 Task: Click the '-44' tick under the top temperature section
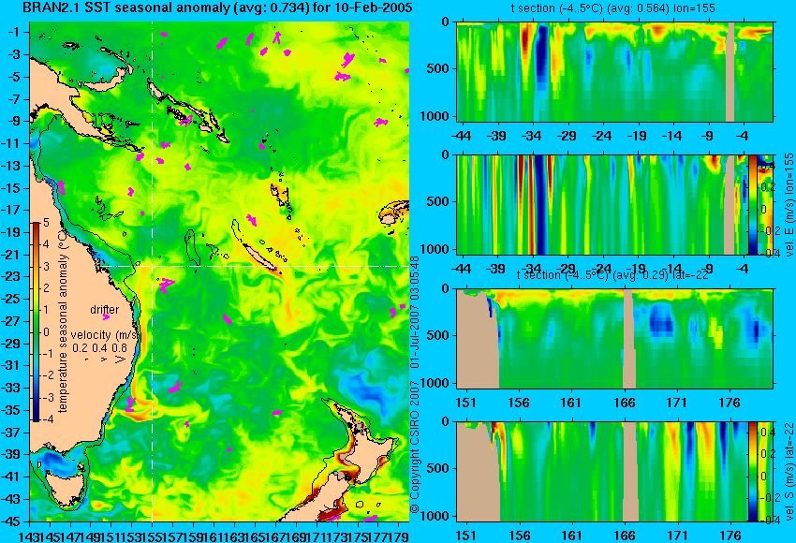pyautogui.click(x=461, y=136)
